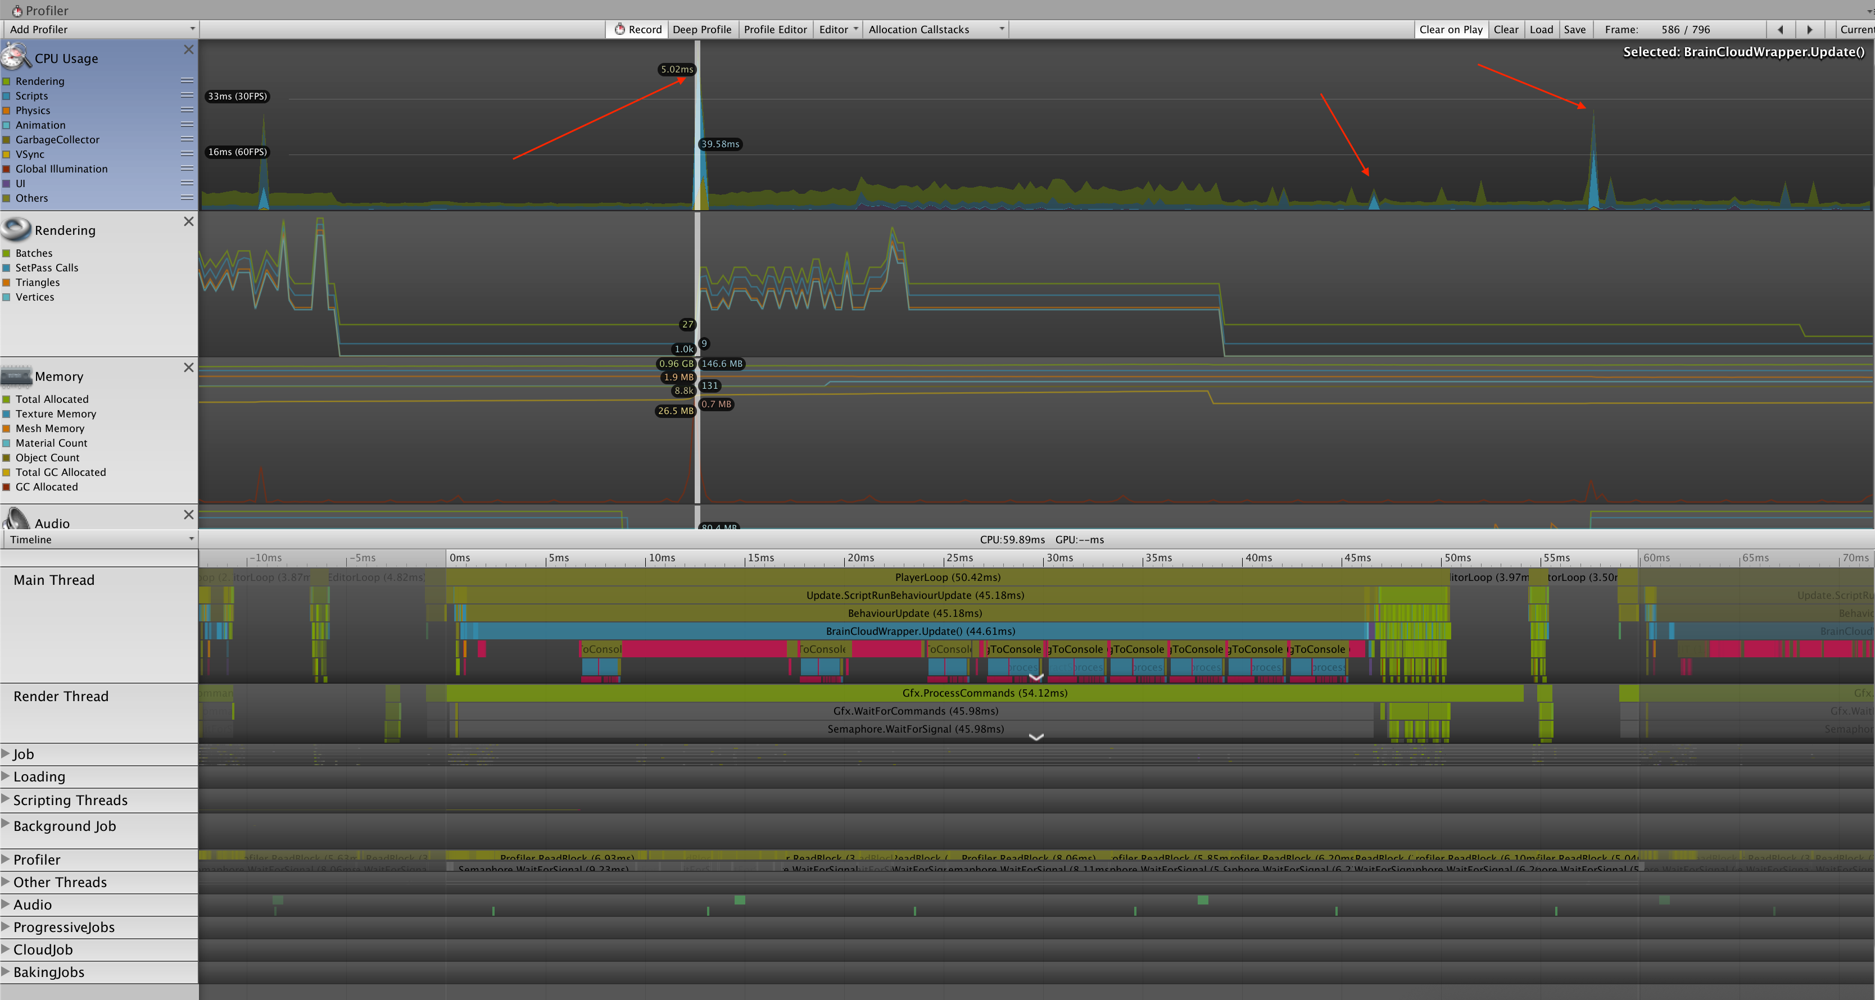This screenshot has width=1875, height=1000.
Task: Toggle the Record button
Action: [x=637, y=30]
